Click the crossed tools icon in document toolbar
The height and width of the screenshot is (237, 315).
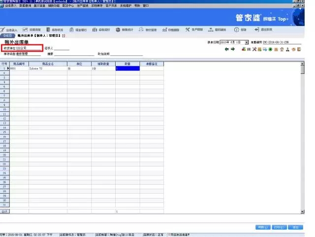(x=254, y=49)
